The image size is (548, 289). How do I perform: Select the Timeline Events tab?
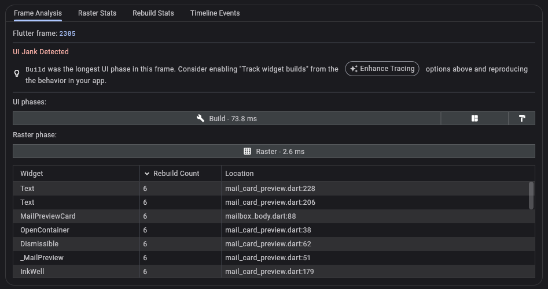[x=215, y=13]
